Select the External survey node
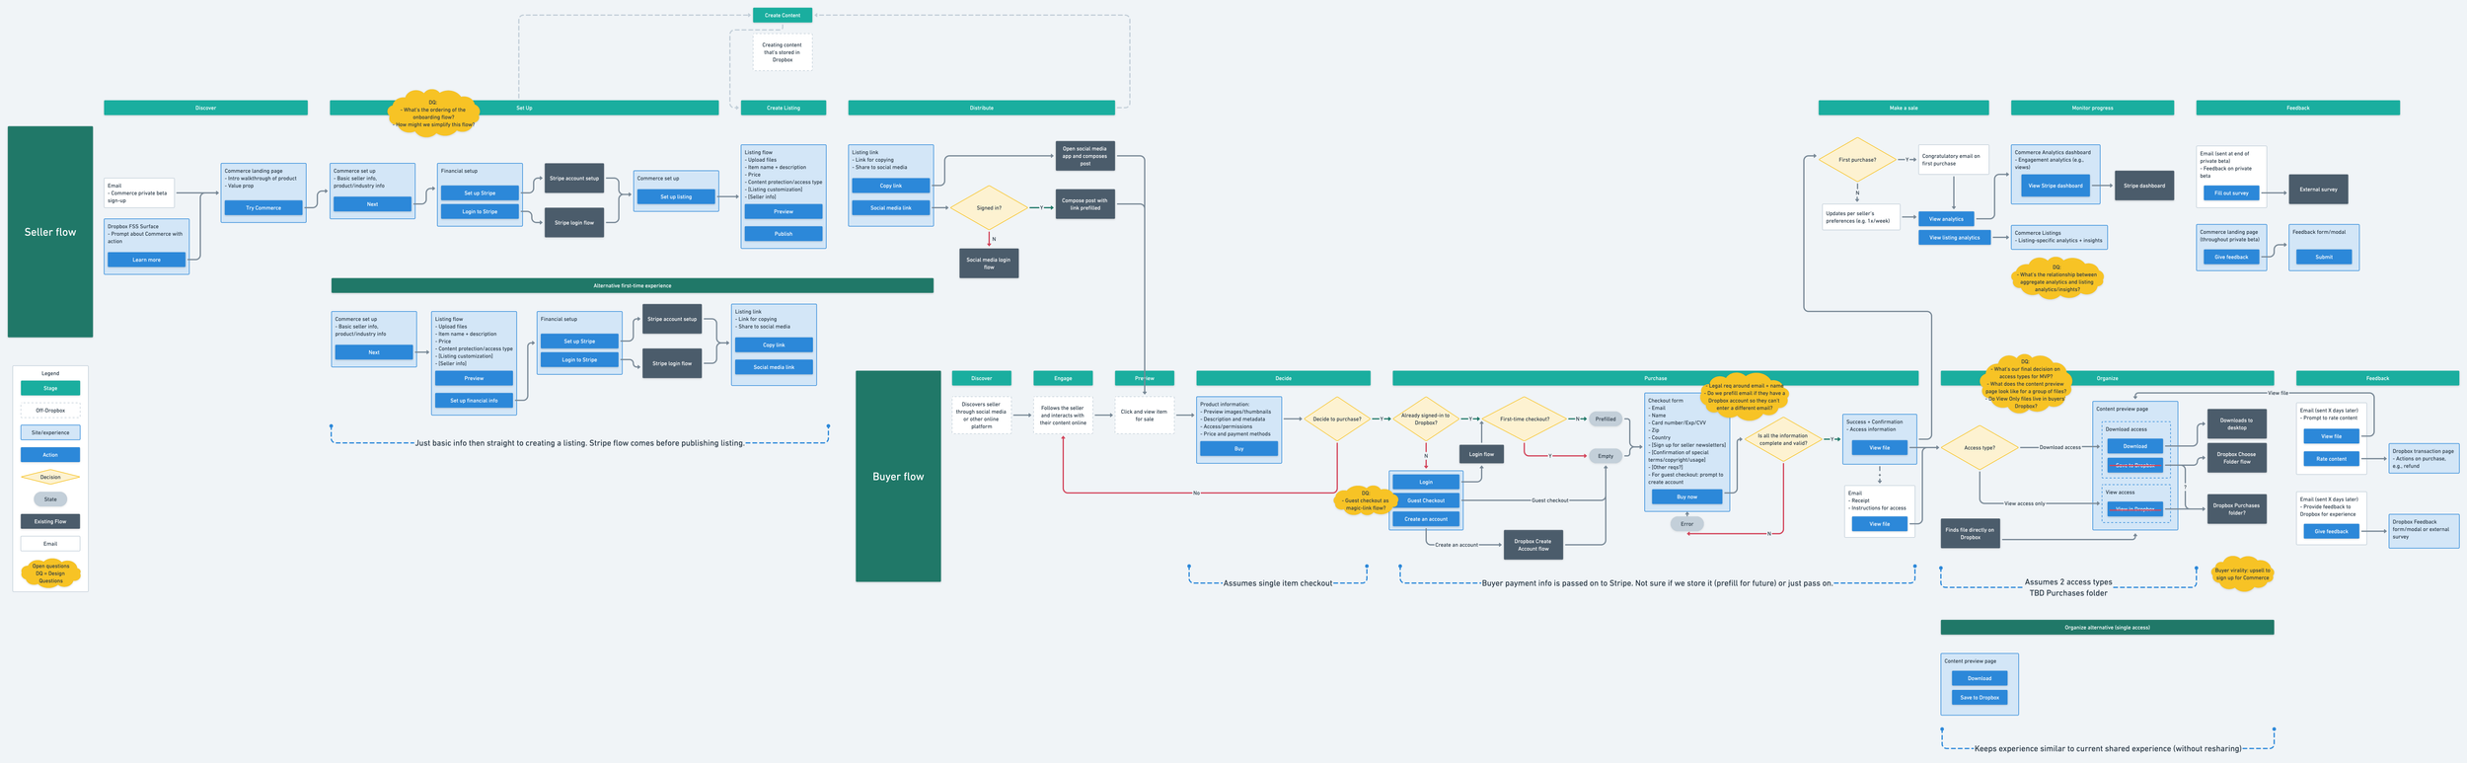 click(2318, 190)
